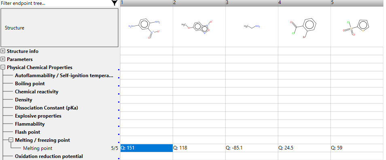Select the Q: -85.1 data cell
The width and height of the screenshot is (386, 160).
(252, 148)
